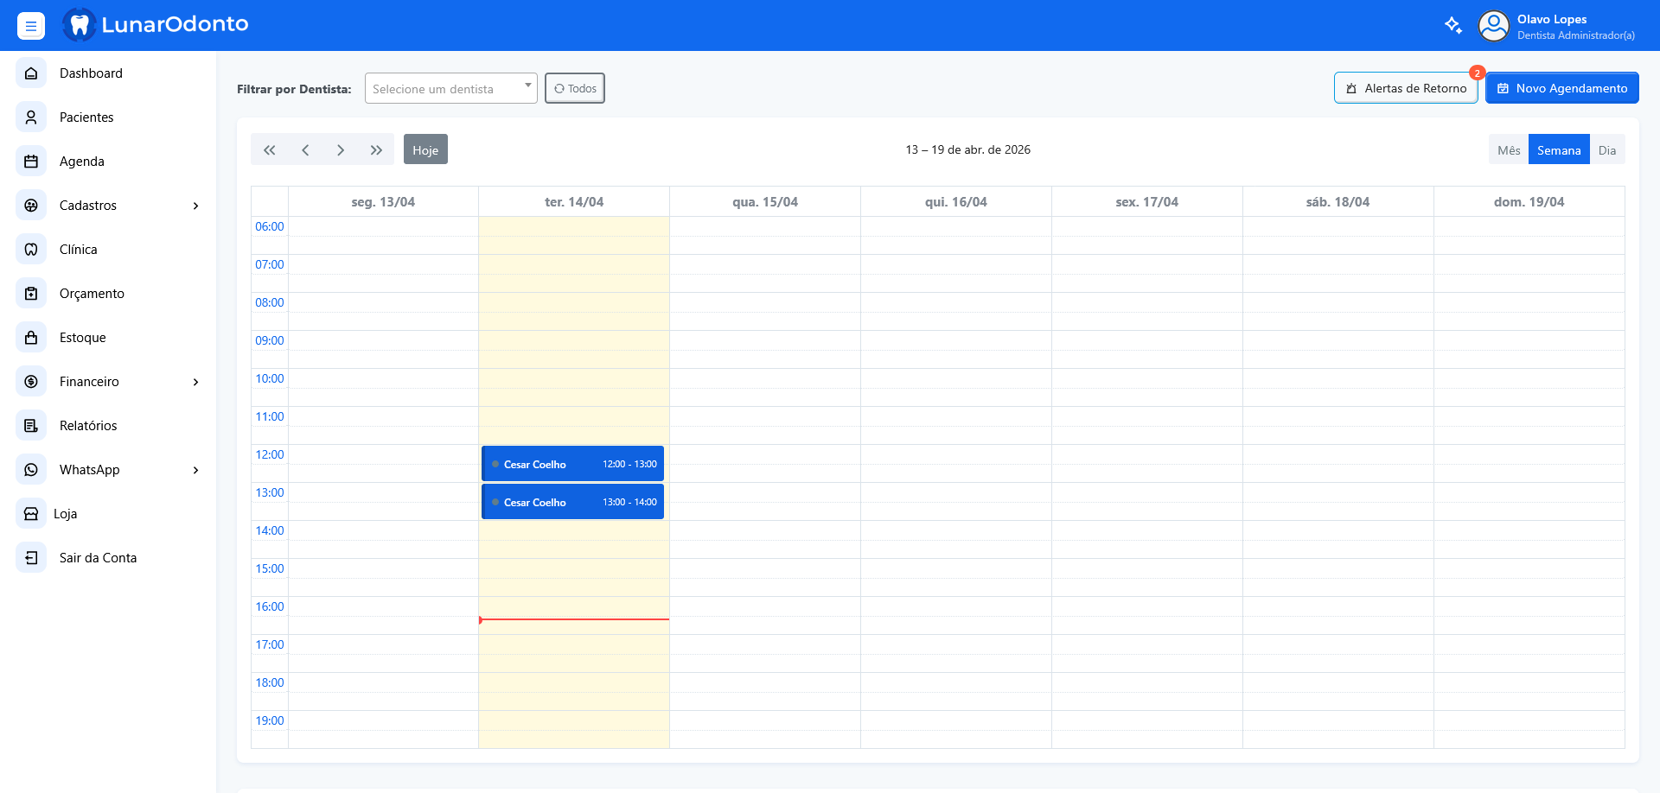Click the sparkle AI icon in header
Viewport: 1660px width, 793px height.
[1453, 26]
